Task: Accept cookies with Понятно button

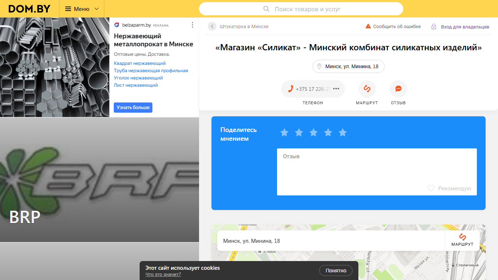Action: tap(336, 271)
